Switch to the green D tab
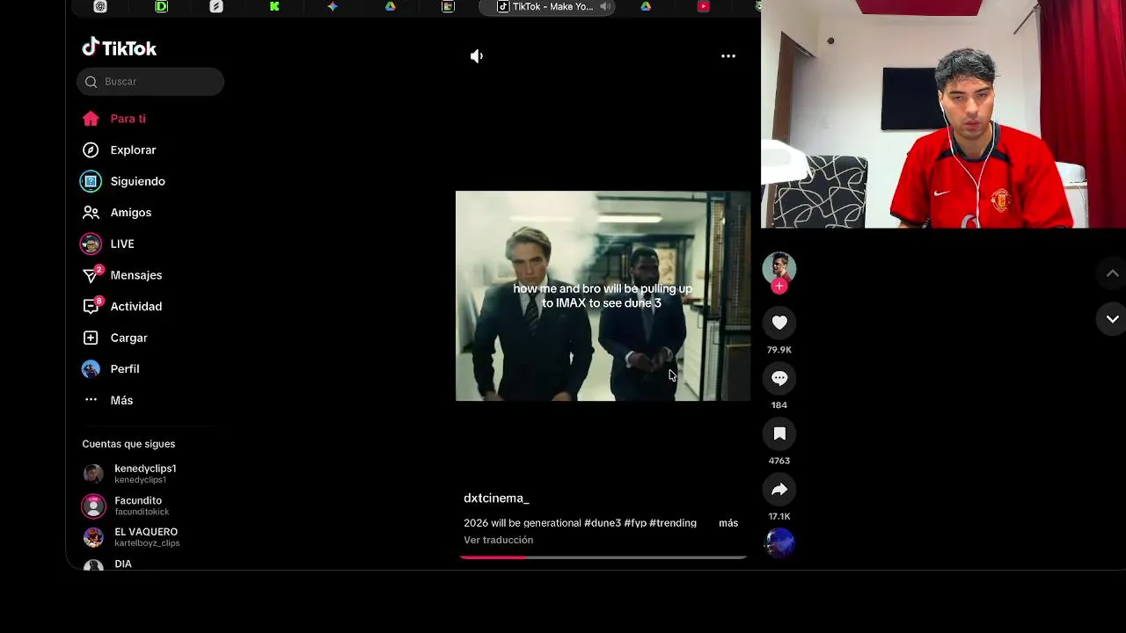Screen dimensions: 1126x633 tap(161, 6)
